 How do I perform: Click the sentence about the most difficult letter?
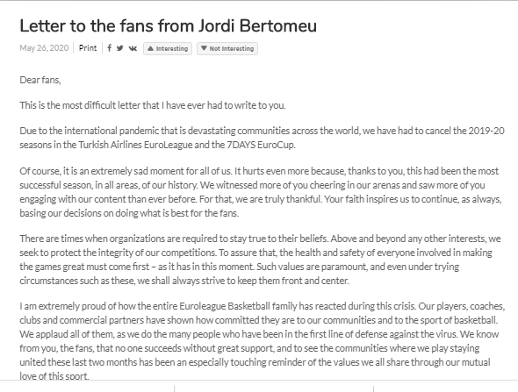pos(152,105)
